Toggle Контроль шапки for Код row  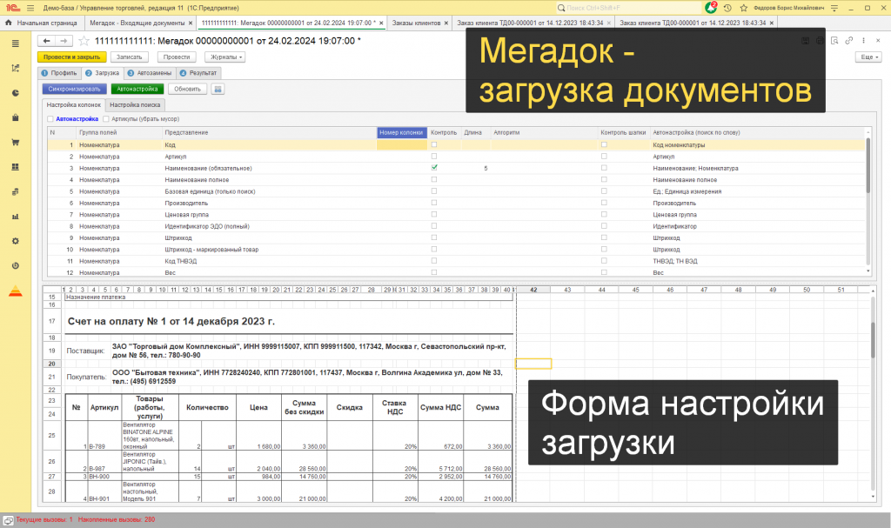tap(604, 145)
